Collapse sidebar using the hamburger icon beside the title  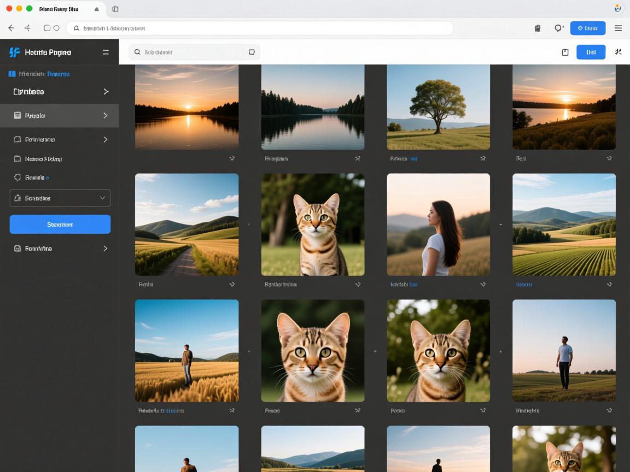point(106,52)
